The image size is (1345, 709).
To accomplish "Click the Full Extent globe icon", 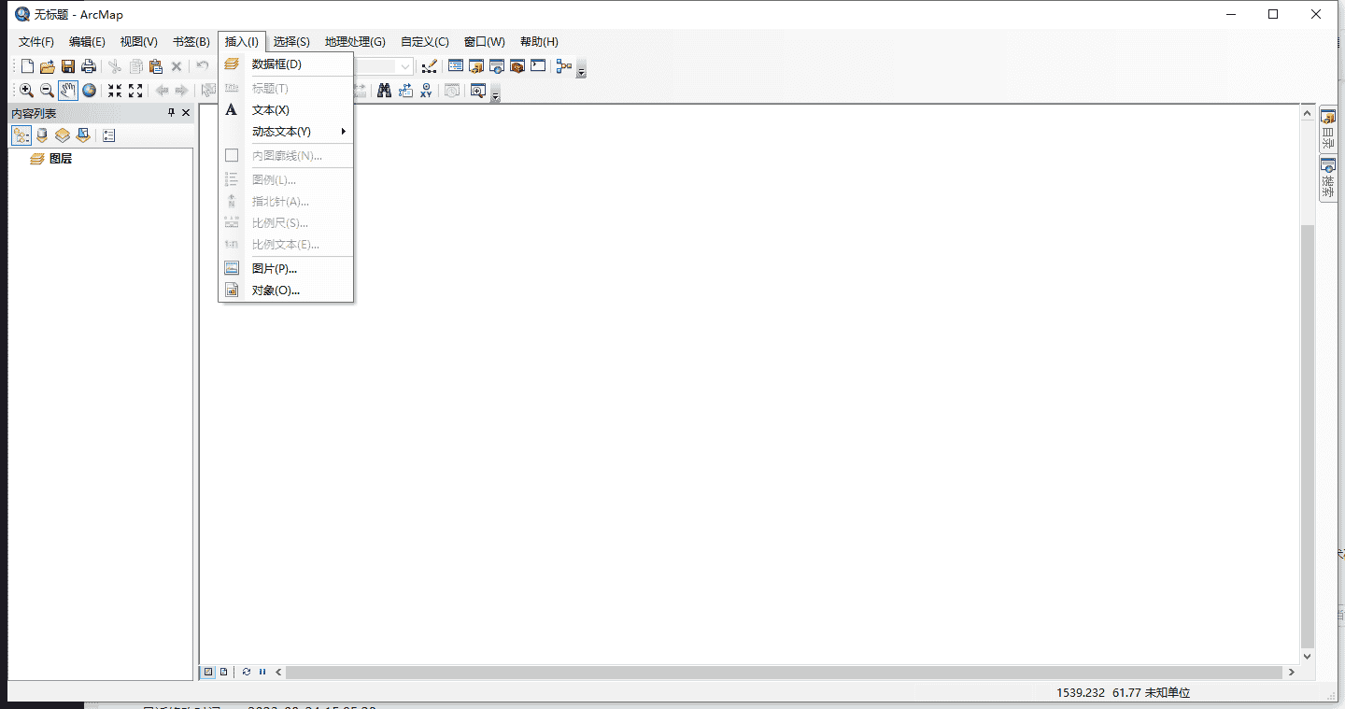I will click(89, 91).
